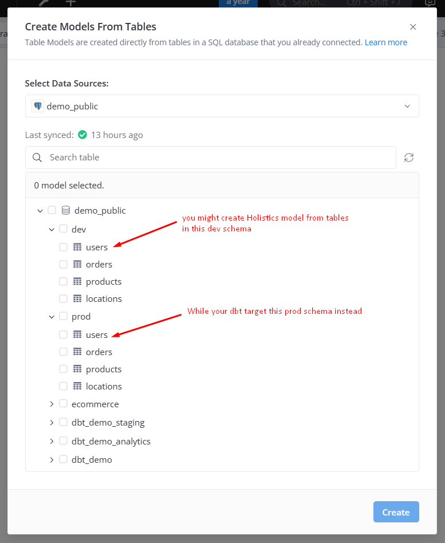Screen dimensions: 445x543
Task: Click the table icon beside prod orders
Action: 78,352
